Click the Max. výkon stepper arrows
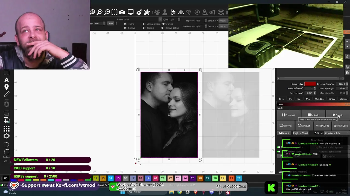Screen dimensions: 350x196 [x=347, y=88]
